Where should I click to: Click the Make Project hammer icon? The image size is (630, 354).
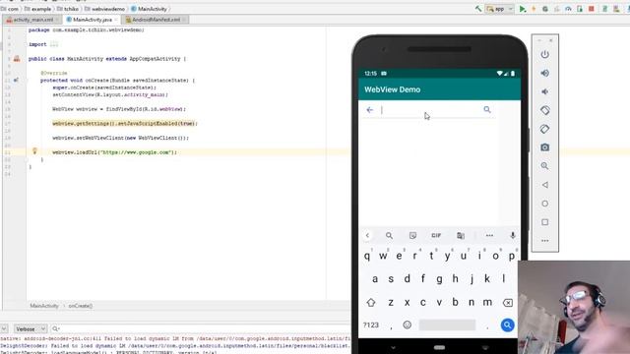click(x=478, y=9)
